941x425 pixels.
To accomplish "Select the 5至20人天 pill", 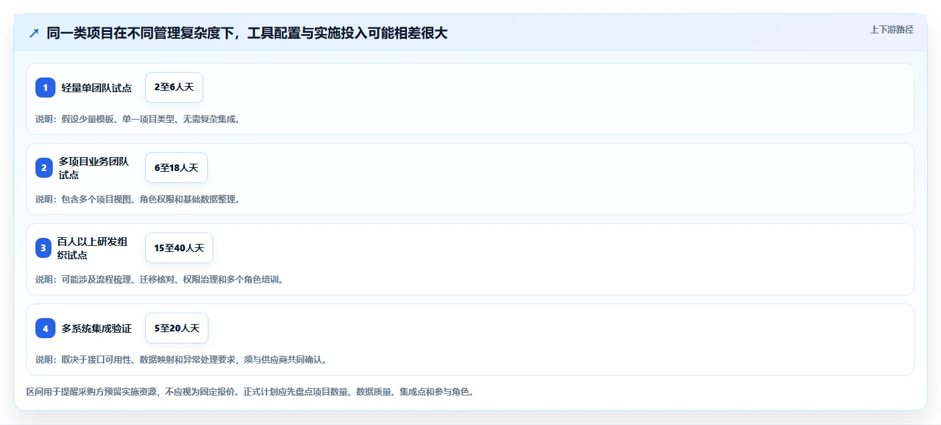I will pyautogui.click(x=176, y=328).
